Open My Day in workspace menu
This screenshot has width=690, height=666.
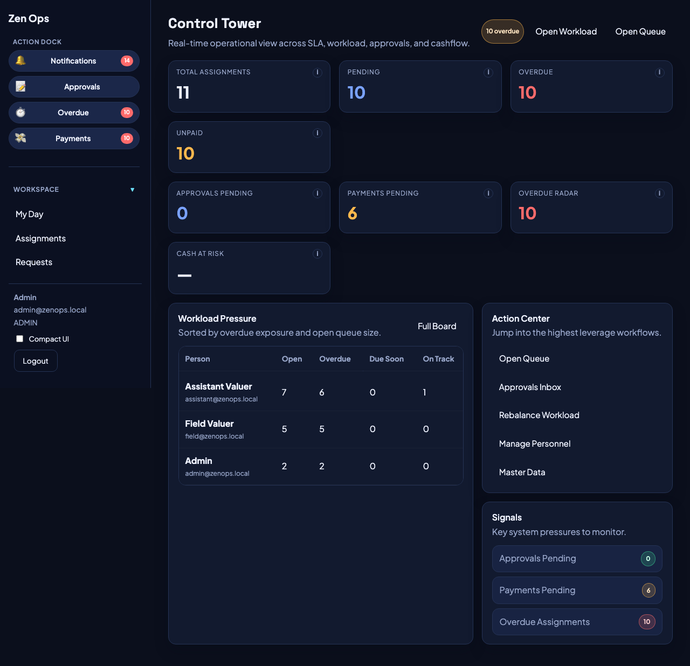point(30,214)
